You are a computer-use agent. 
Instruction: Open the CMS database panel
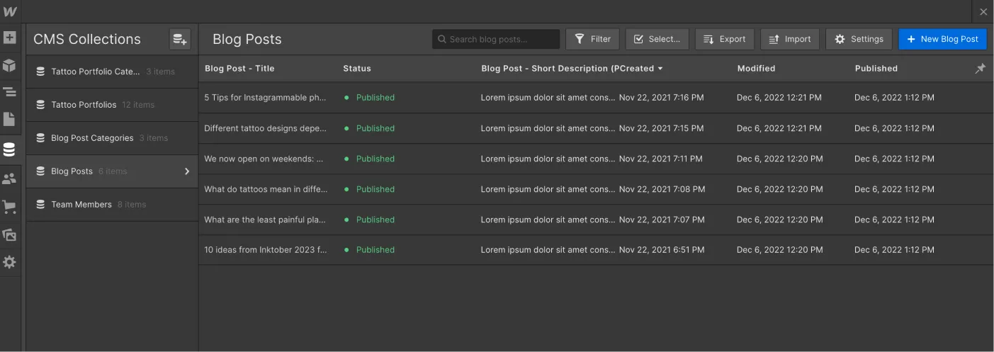9,149
